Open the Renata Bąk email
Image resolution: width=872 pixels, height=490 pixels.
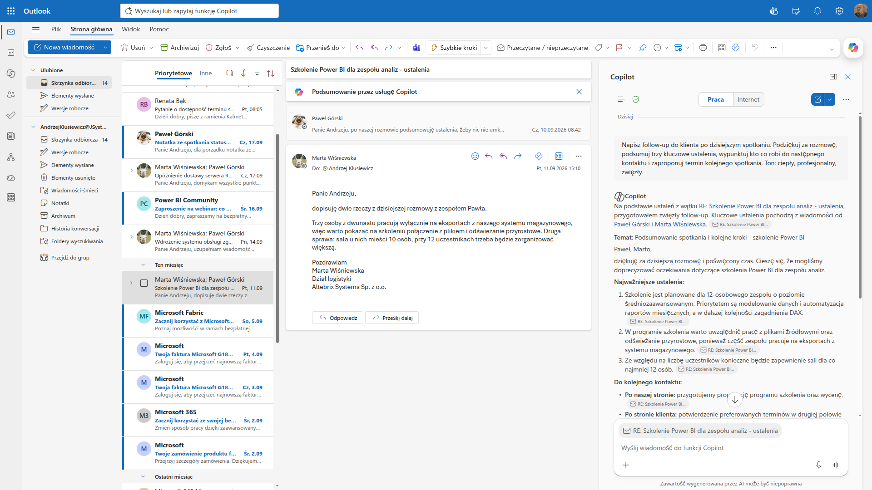[x=198, y=109]
